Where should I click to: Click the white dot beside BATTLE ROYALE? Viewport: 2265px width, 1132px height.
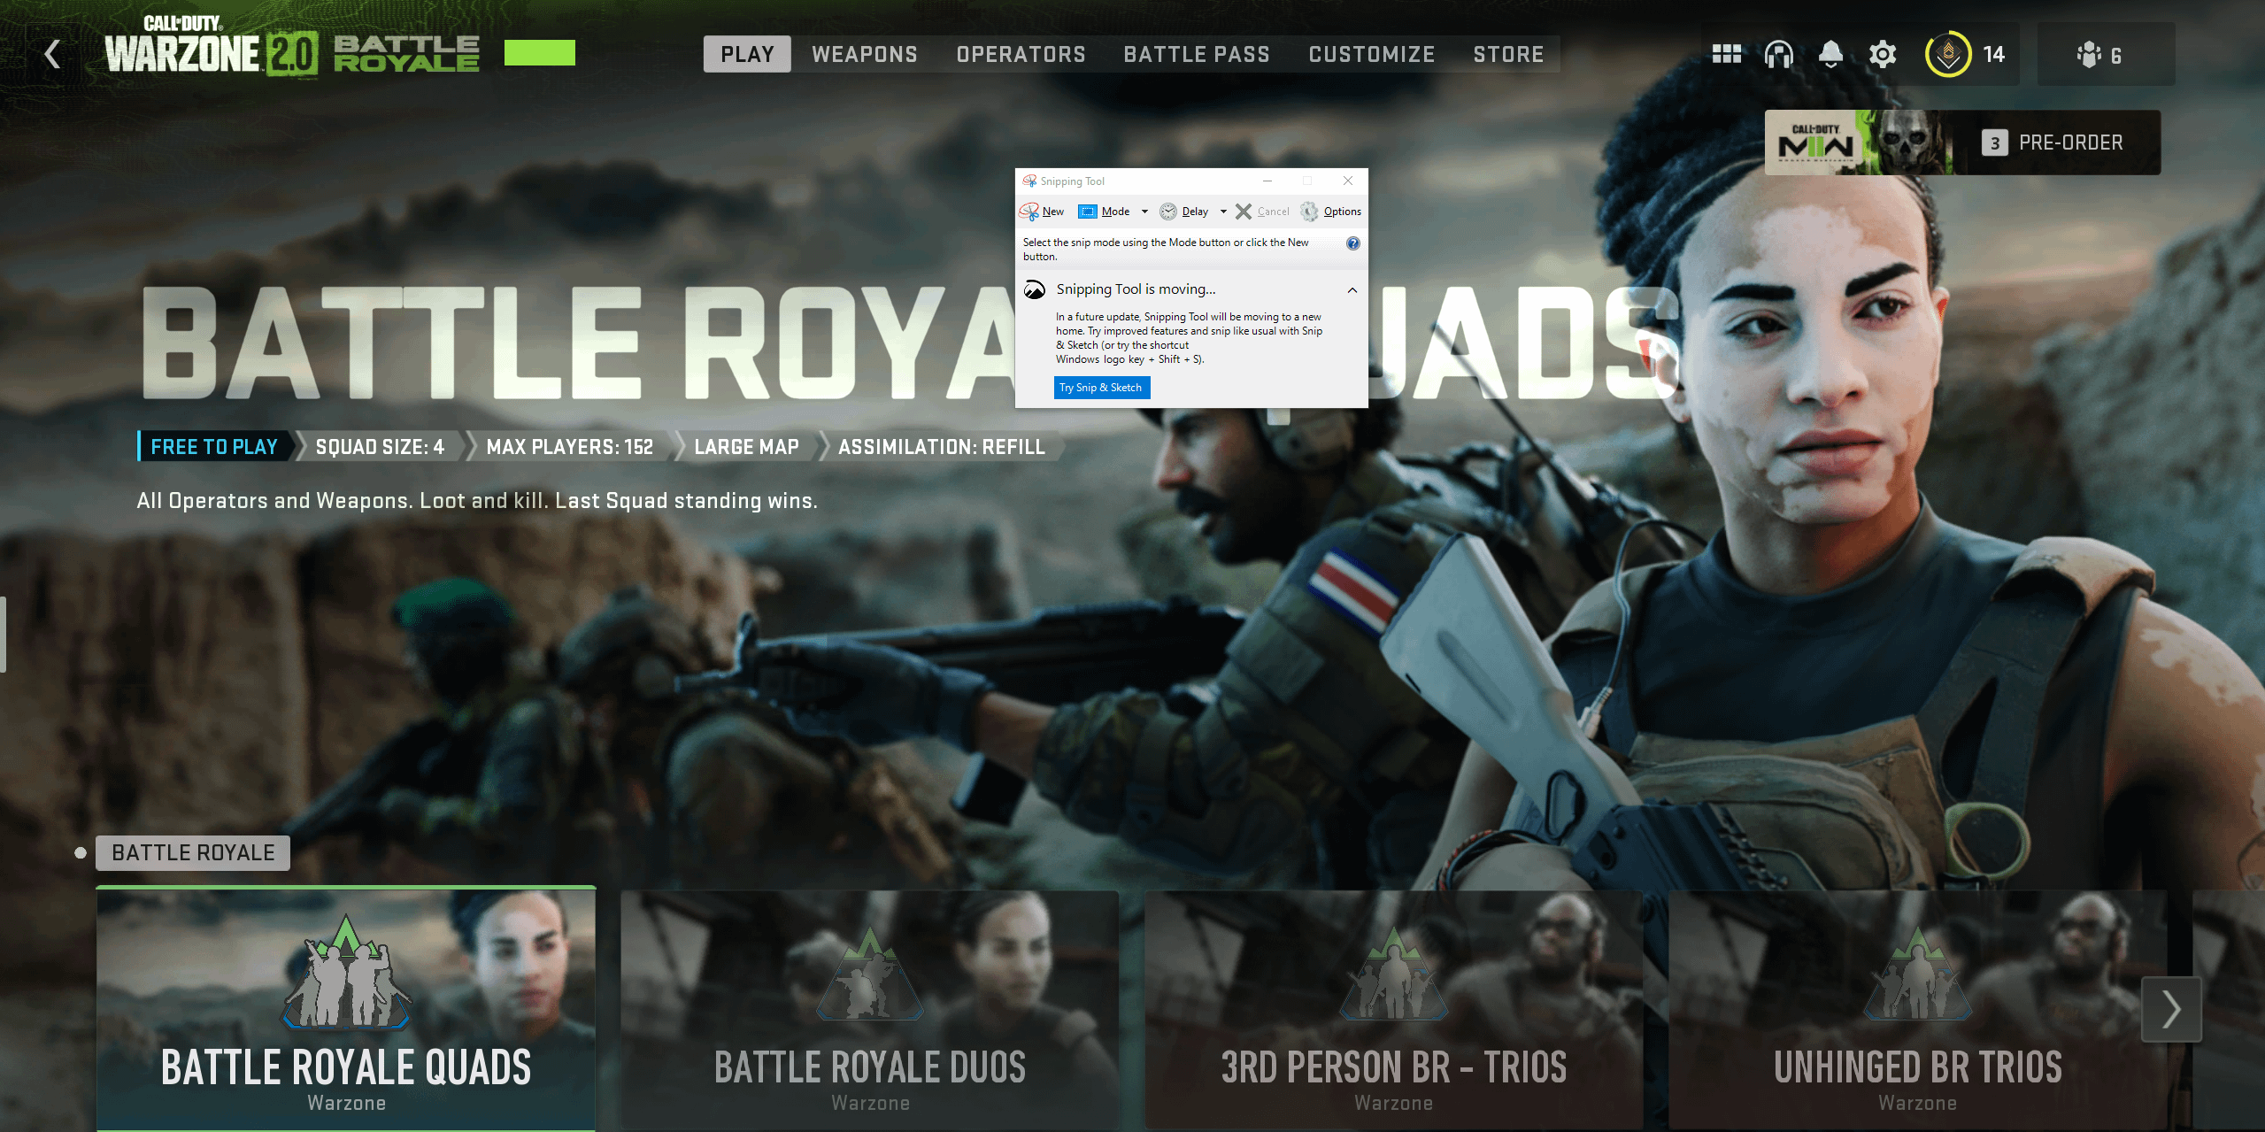tap(81, 853)
